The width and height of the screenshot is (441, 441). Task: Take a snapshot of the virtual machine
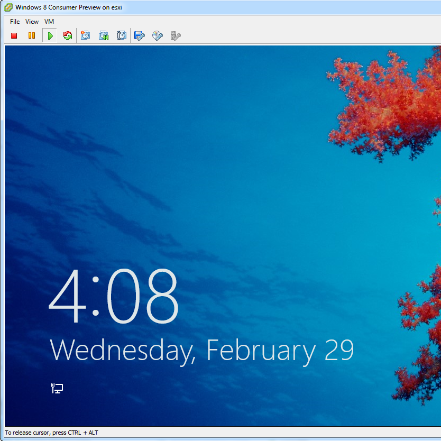[86, 35]
